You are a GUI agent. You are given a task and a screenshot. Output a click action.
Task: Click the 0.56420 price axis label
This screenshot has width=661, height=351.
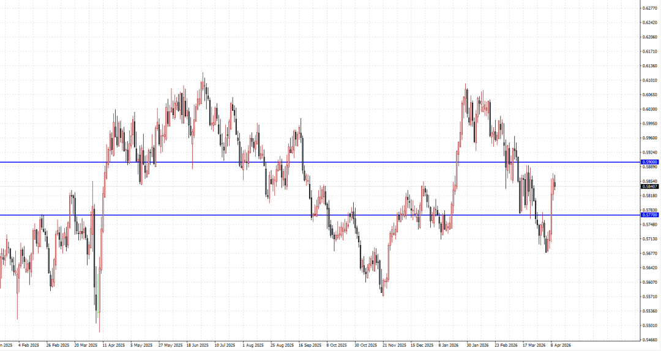click(x=651, y=268)
